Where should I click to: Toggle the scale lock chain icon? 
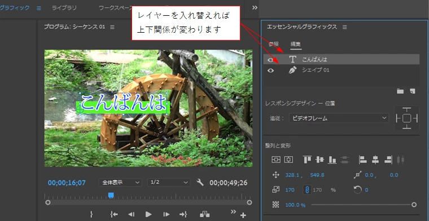pos(307,190)
